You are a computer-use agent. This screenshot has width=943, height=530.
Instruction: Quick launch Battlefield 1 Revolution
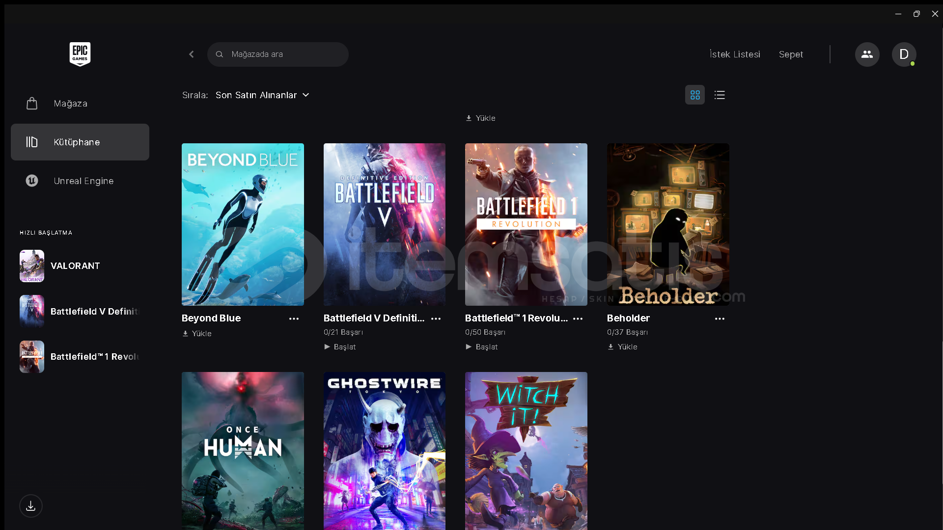(80, 357)
